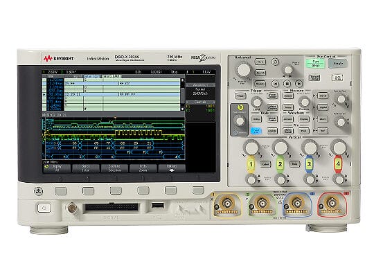Viewport: 374px width, 277px height.
Task: Tap the Save/Recall button
Action: 288,130
